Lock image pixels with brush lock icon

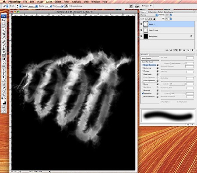tap(149, 19)
